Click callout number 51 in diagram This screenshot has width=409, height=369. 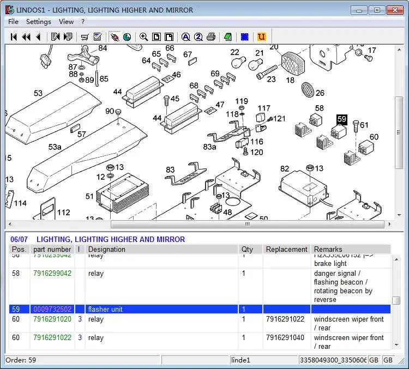click(x=89, y=196)
